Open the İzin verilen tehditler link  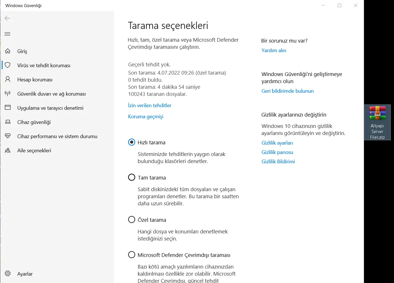click(x=150, y=105)
